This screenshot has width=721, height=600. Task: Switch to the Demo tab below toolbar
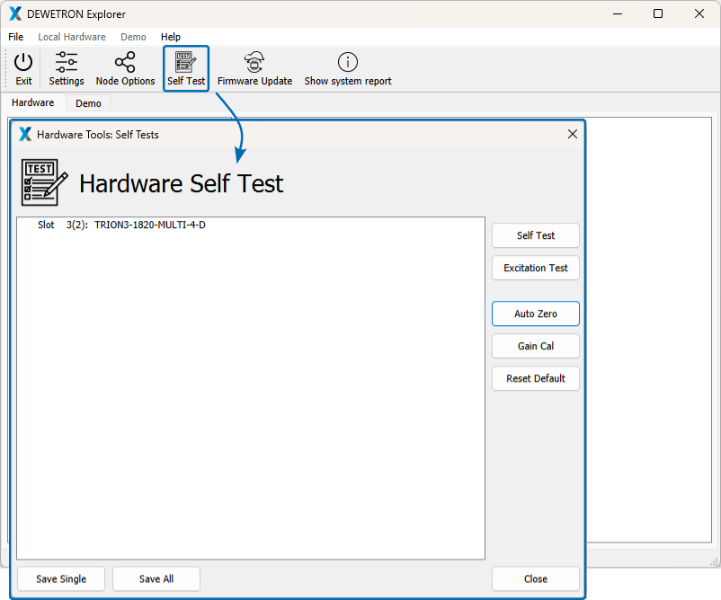tap(88, 103)
